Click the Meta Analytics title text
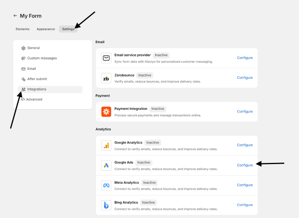299x218 pixels. (x=126, y=183)
